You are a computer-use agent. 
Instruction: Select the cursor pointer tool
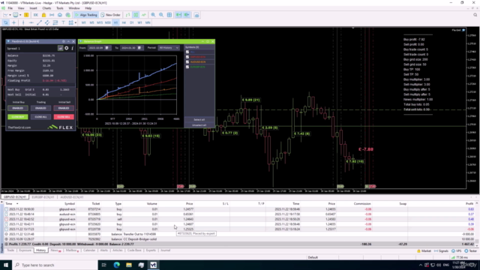click(6, 22)
